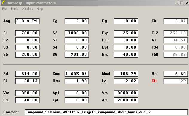189x116 pixels.
Task: Click the Vtc label text
Action: tap(105, 93)
